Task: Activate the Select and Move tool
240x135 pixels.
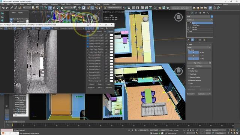Action: click(x=50, y=8)
